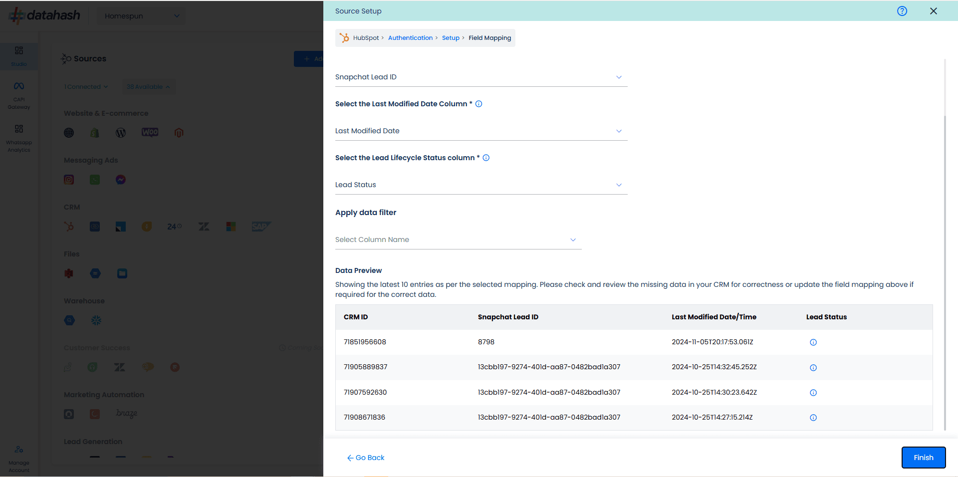Viewport: 958px width, 477px height.
Task: Click the Sources heading in the background page
Action: pyautogui.click(x=90, y=58)
